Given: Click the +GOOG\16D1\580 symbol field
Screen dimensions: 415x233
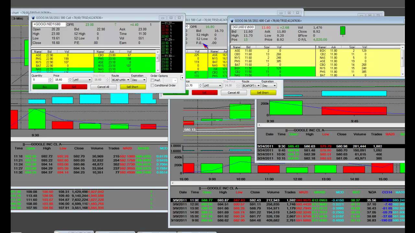Looking at the screenshot, I should pyautogui.click(x=49, y=25).
